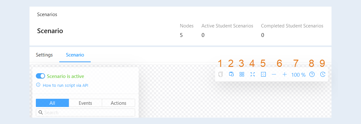
Task: Select the Scenario tab
Action: (x=75, y=55)
